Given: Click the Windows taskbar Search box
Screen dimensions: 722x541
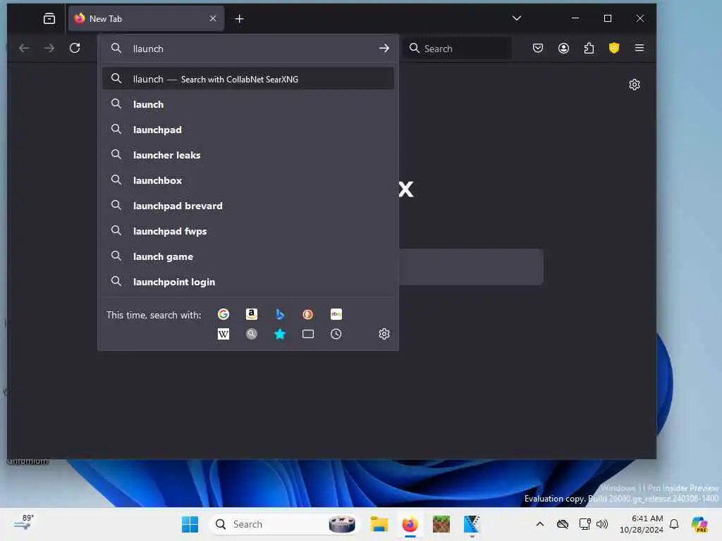Looking at the screenshot, I should 283,524.
